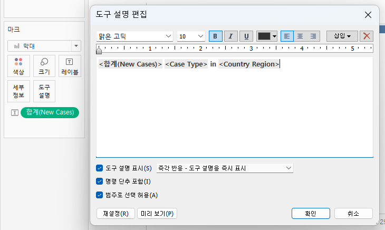Open the text color picker

click(267, 36)
